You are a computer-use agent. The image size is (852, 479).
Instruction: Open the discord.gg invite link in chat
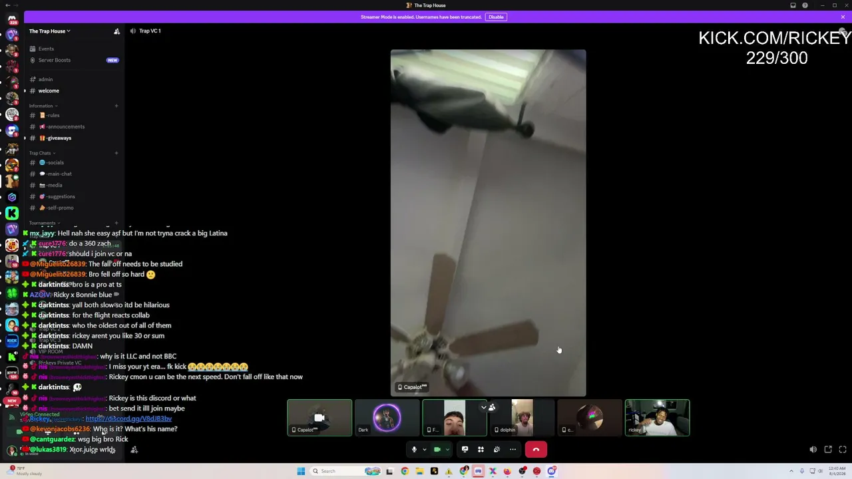click(128, 418)
